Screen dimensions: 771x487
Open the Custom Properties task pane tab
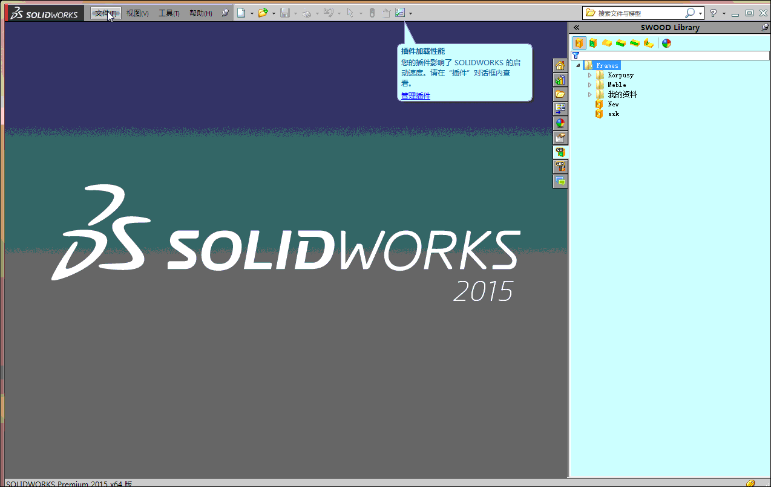(560, 138)
